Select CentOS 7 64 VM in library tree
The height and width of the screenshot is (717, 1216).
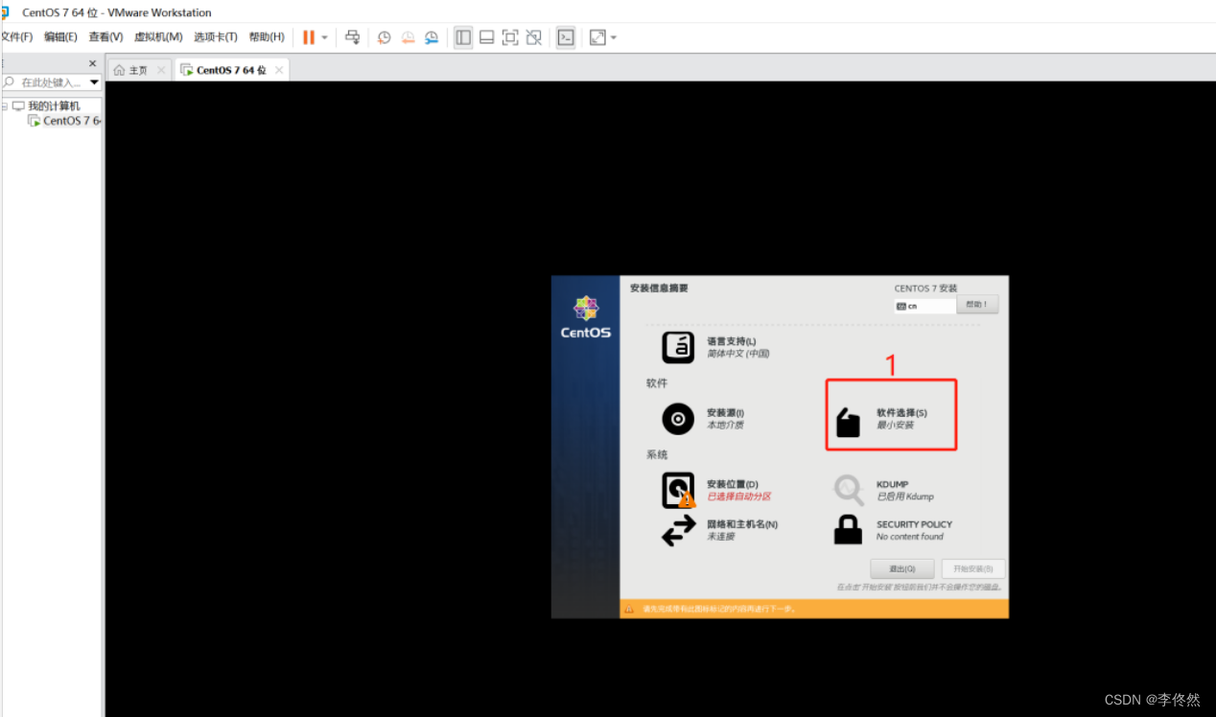click(72, 121)
